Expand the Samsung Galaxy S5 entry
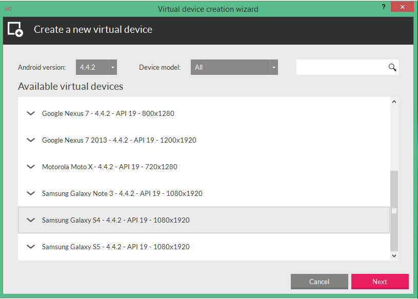 click(x=31, y=247)
